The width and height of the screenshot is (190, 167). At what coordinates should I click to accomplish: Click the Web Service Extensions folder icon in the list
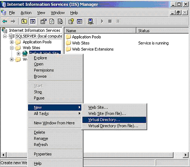click(68, 49)
